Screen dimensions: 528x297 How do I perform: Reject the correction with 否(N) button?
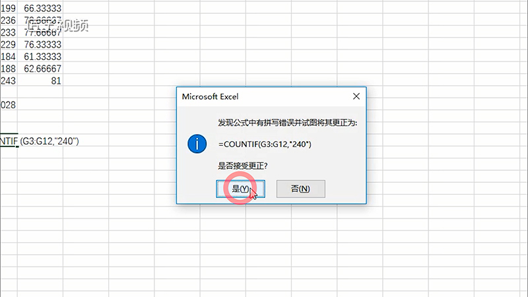(300, 189)
